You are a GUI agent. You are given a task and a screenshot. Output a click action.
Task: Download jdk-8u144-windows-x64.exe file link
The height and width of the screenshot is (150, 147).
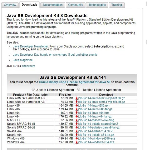[96, 142]
